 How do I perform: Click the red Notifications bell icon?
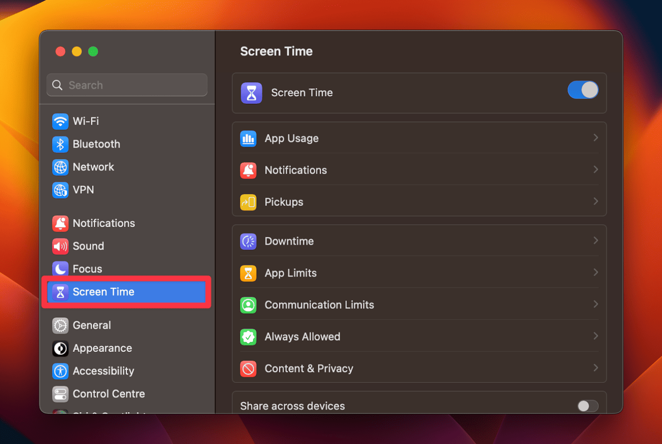click(248, 170)
